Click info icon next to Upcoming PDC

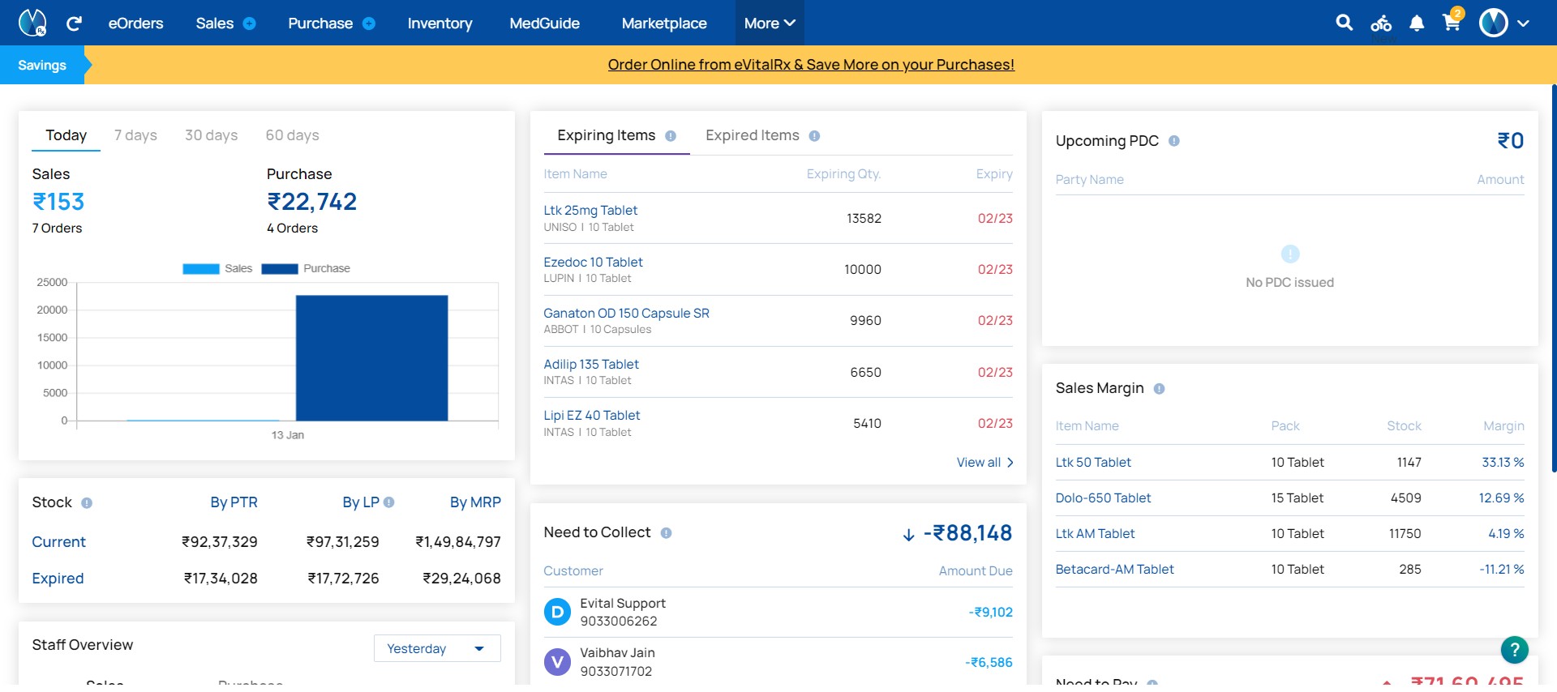(x=1173, y=141)
